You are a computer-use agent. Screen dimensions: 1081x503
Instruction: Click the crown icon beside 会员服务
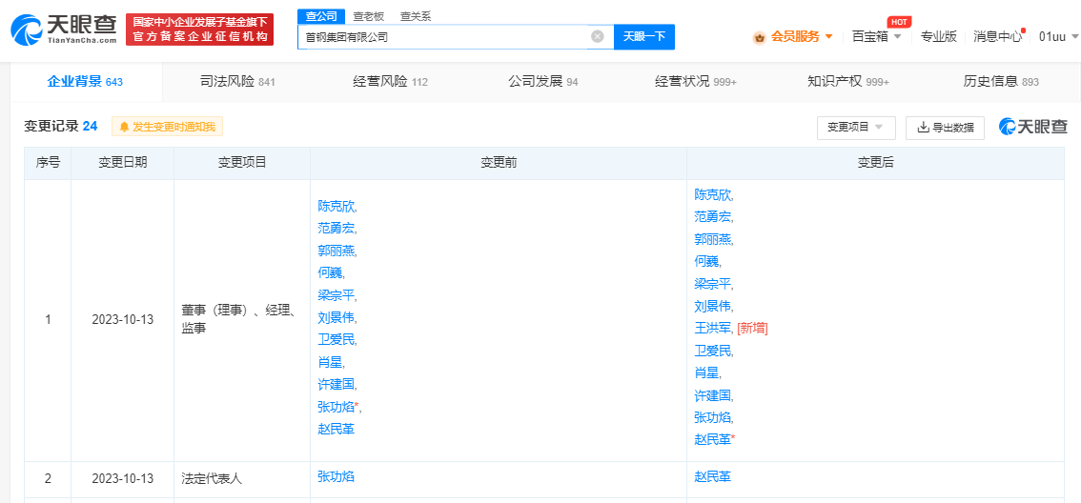pos(760,37)
